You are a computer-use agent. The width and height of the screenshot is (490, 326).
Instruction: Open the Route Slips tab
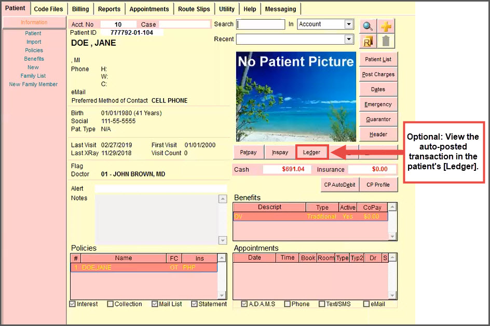click(x=194, y=9)
